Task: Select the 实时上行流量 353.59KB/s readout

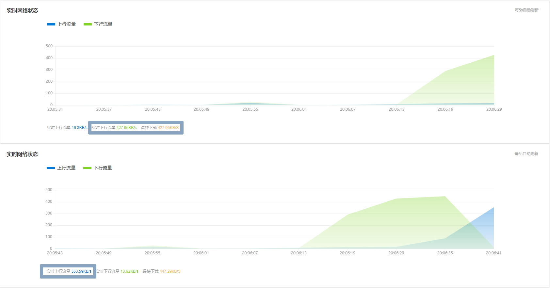Action: coord(69,271)
